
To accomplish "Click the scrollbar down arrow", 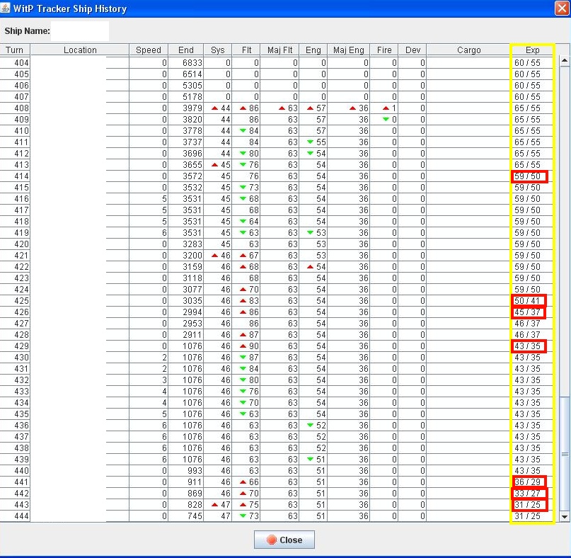I will [x=565, y=516].
